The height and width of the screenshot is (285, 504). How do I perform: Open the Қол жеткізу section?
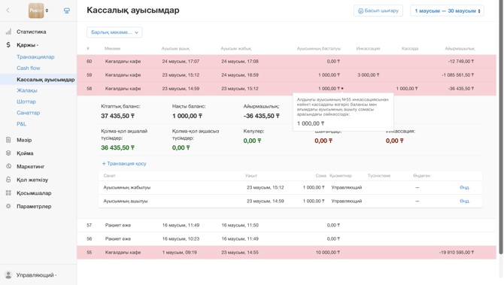[x=32, y=180]
